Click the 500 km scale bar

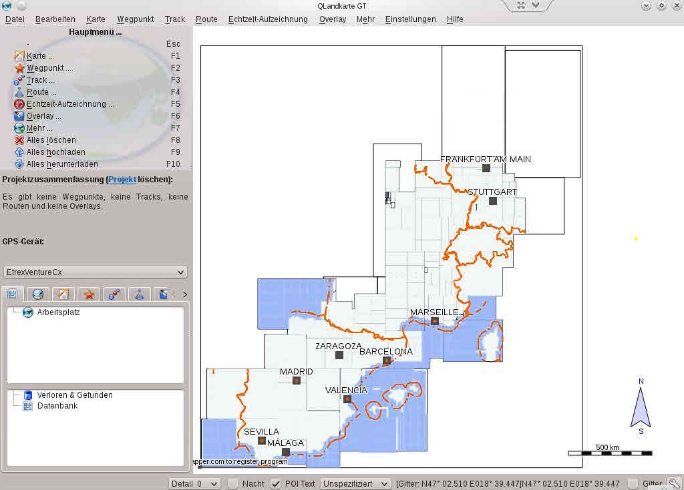pyautogui.click(x=610, y=454)
